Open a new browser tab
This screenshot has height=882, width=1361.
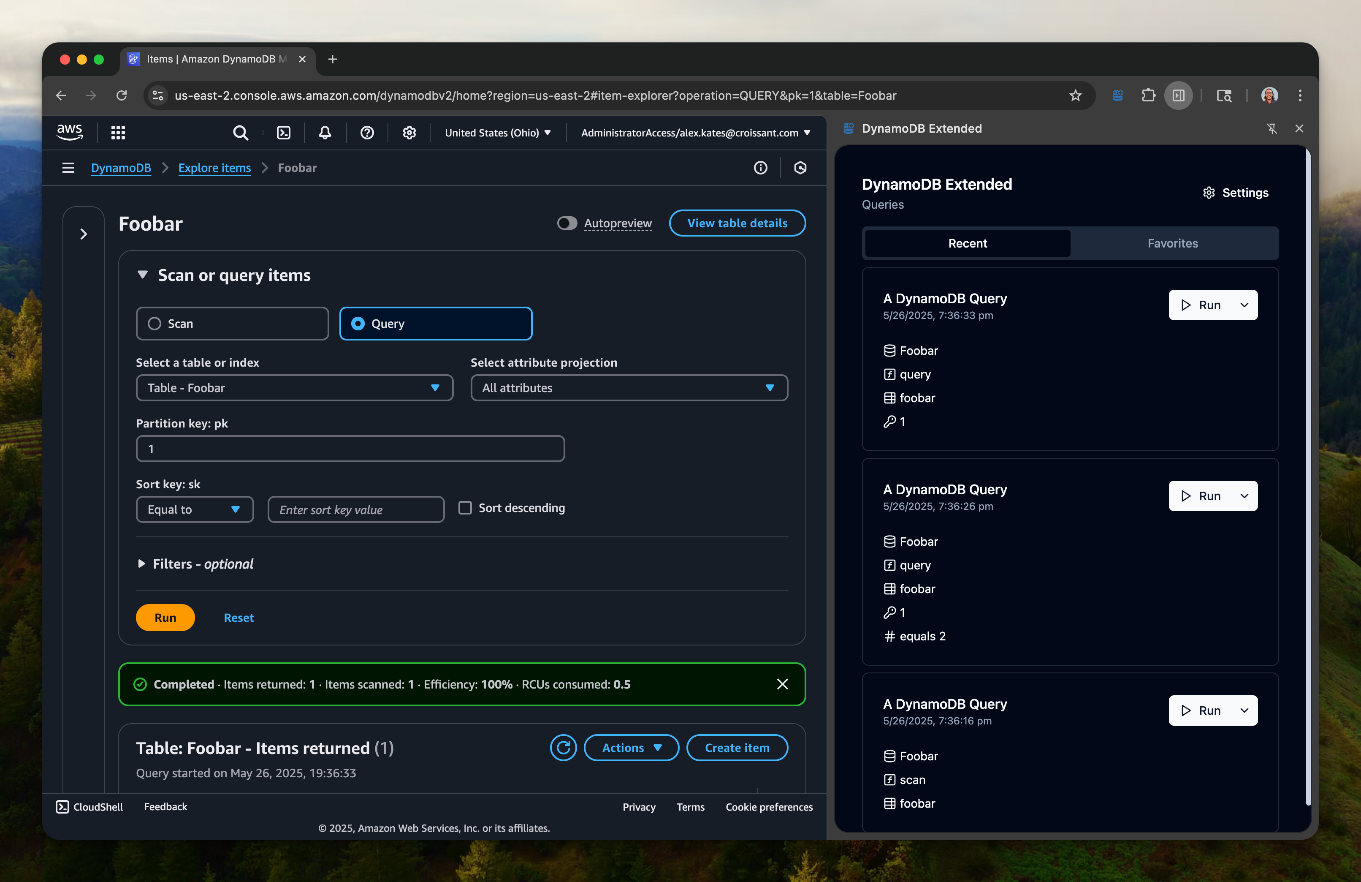[333, 59]
